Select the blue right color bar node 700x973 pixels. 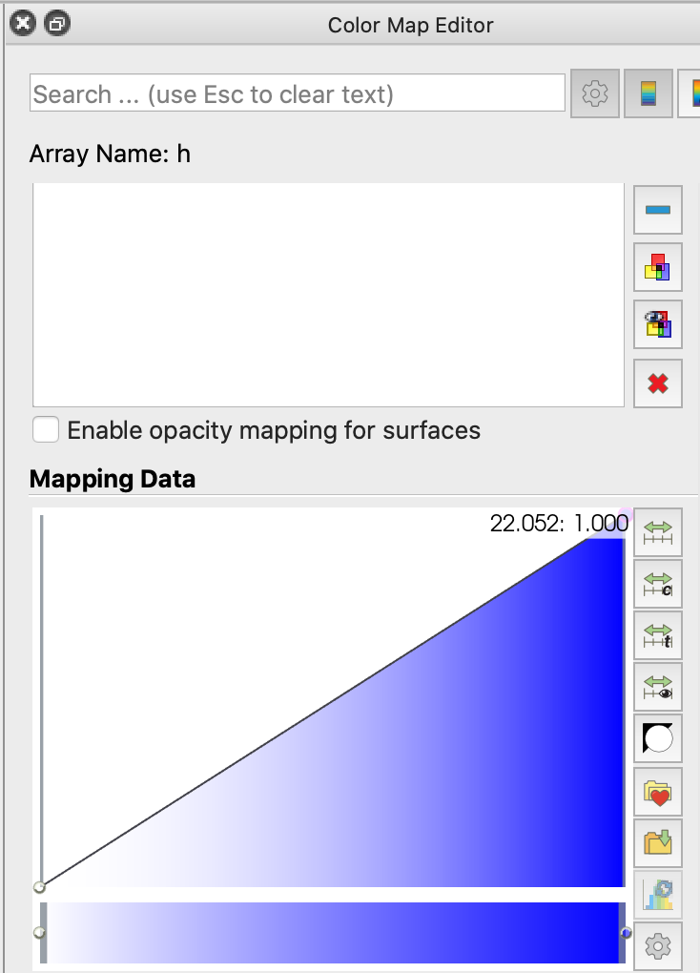tap(626, 932)
